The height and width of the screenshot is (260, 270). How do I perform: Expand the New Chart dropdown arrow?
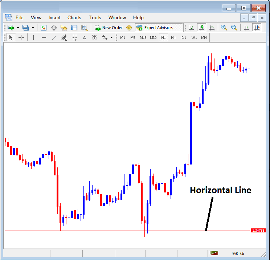coord(17,28)
